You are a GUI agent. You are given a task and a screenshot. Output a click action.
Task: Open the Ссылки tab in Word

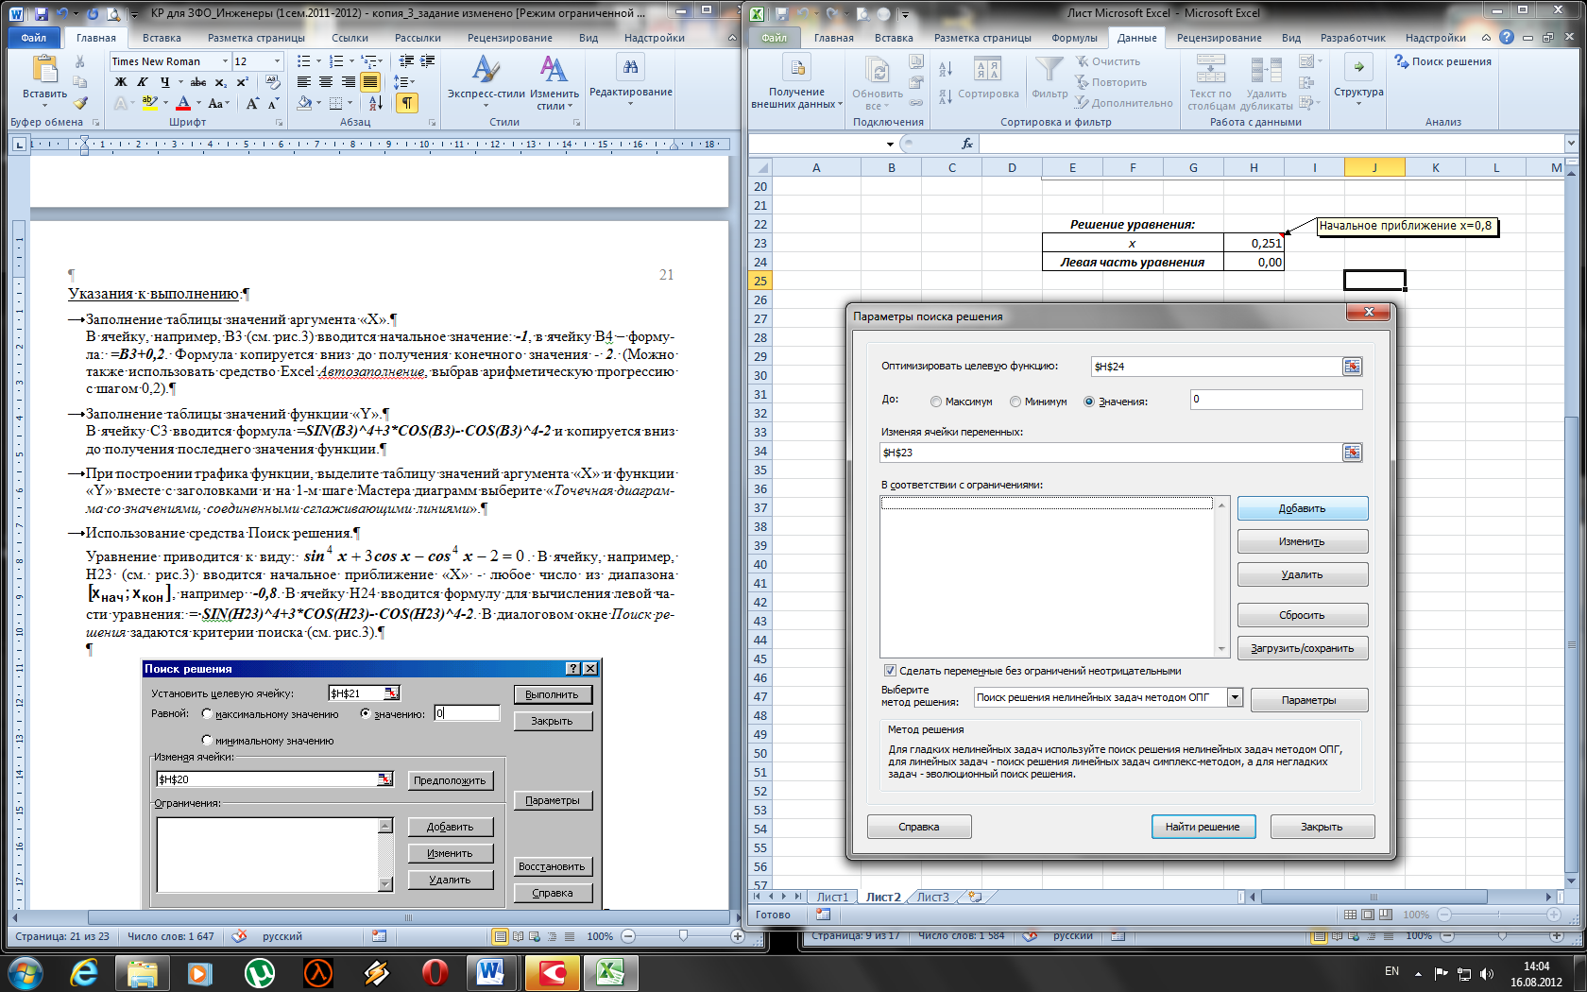350,38
